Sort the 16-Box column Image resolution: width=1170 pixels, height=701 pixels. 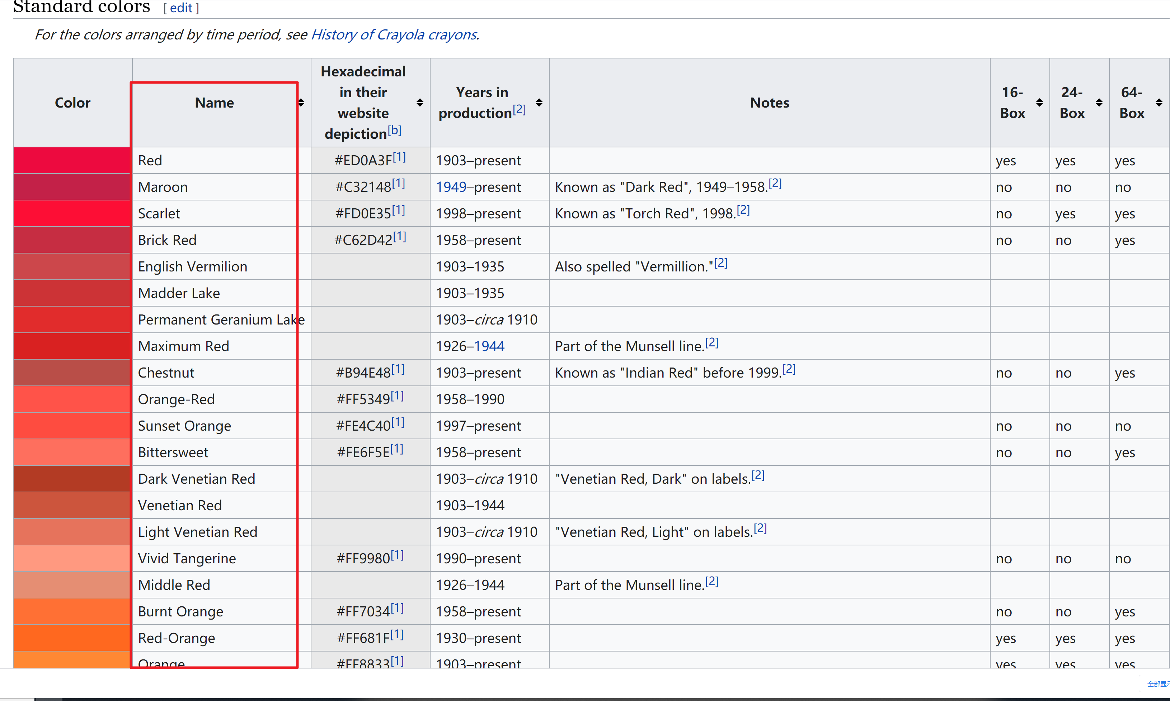coord(1039,103)
